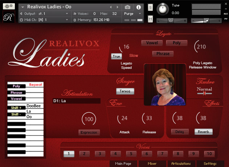Click the Midi Ch icon
Image resolution: width=229 pixels, height=167 pixels.
(21, 20)
